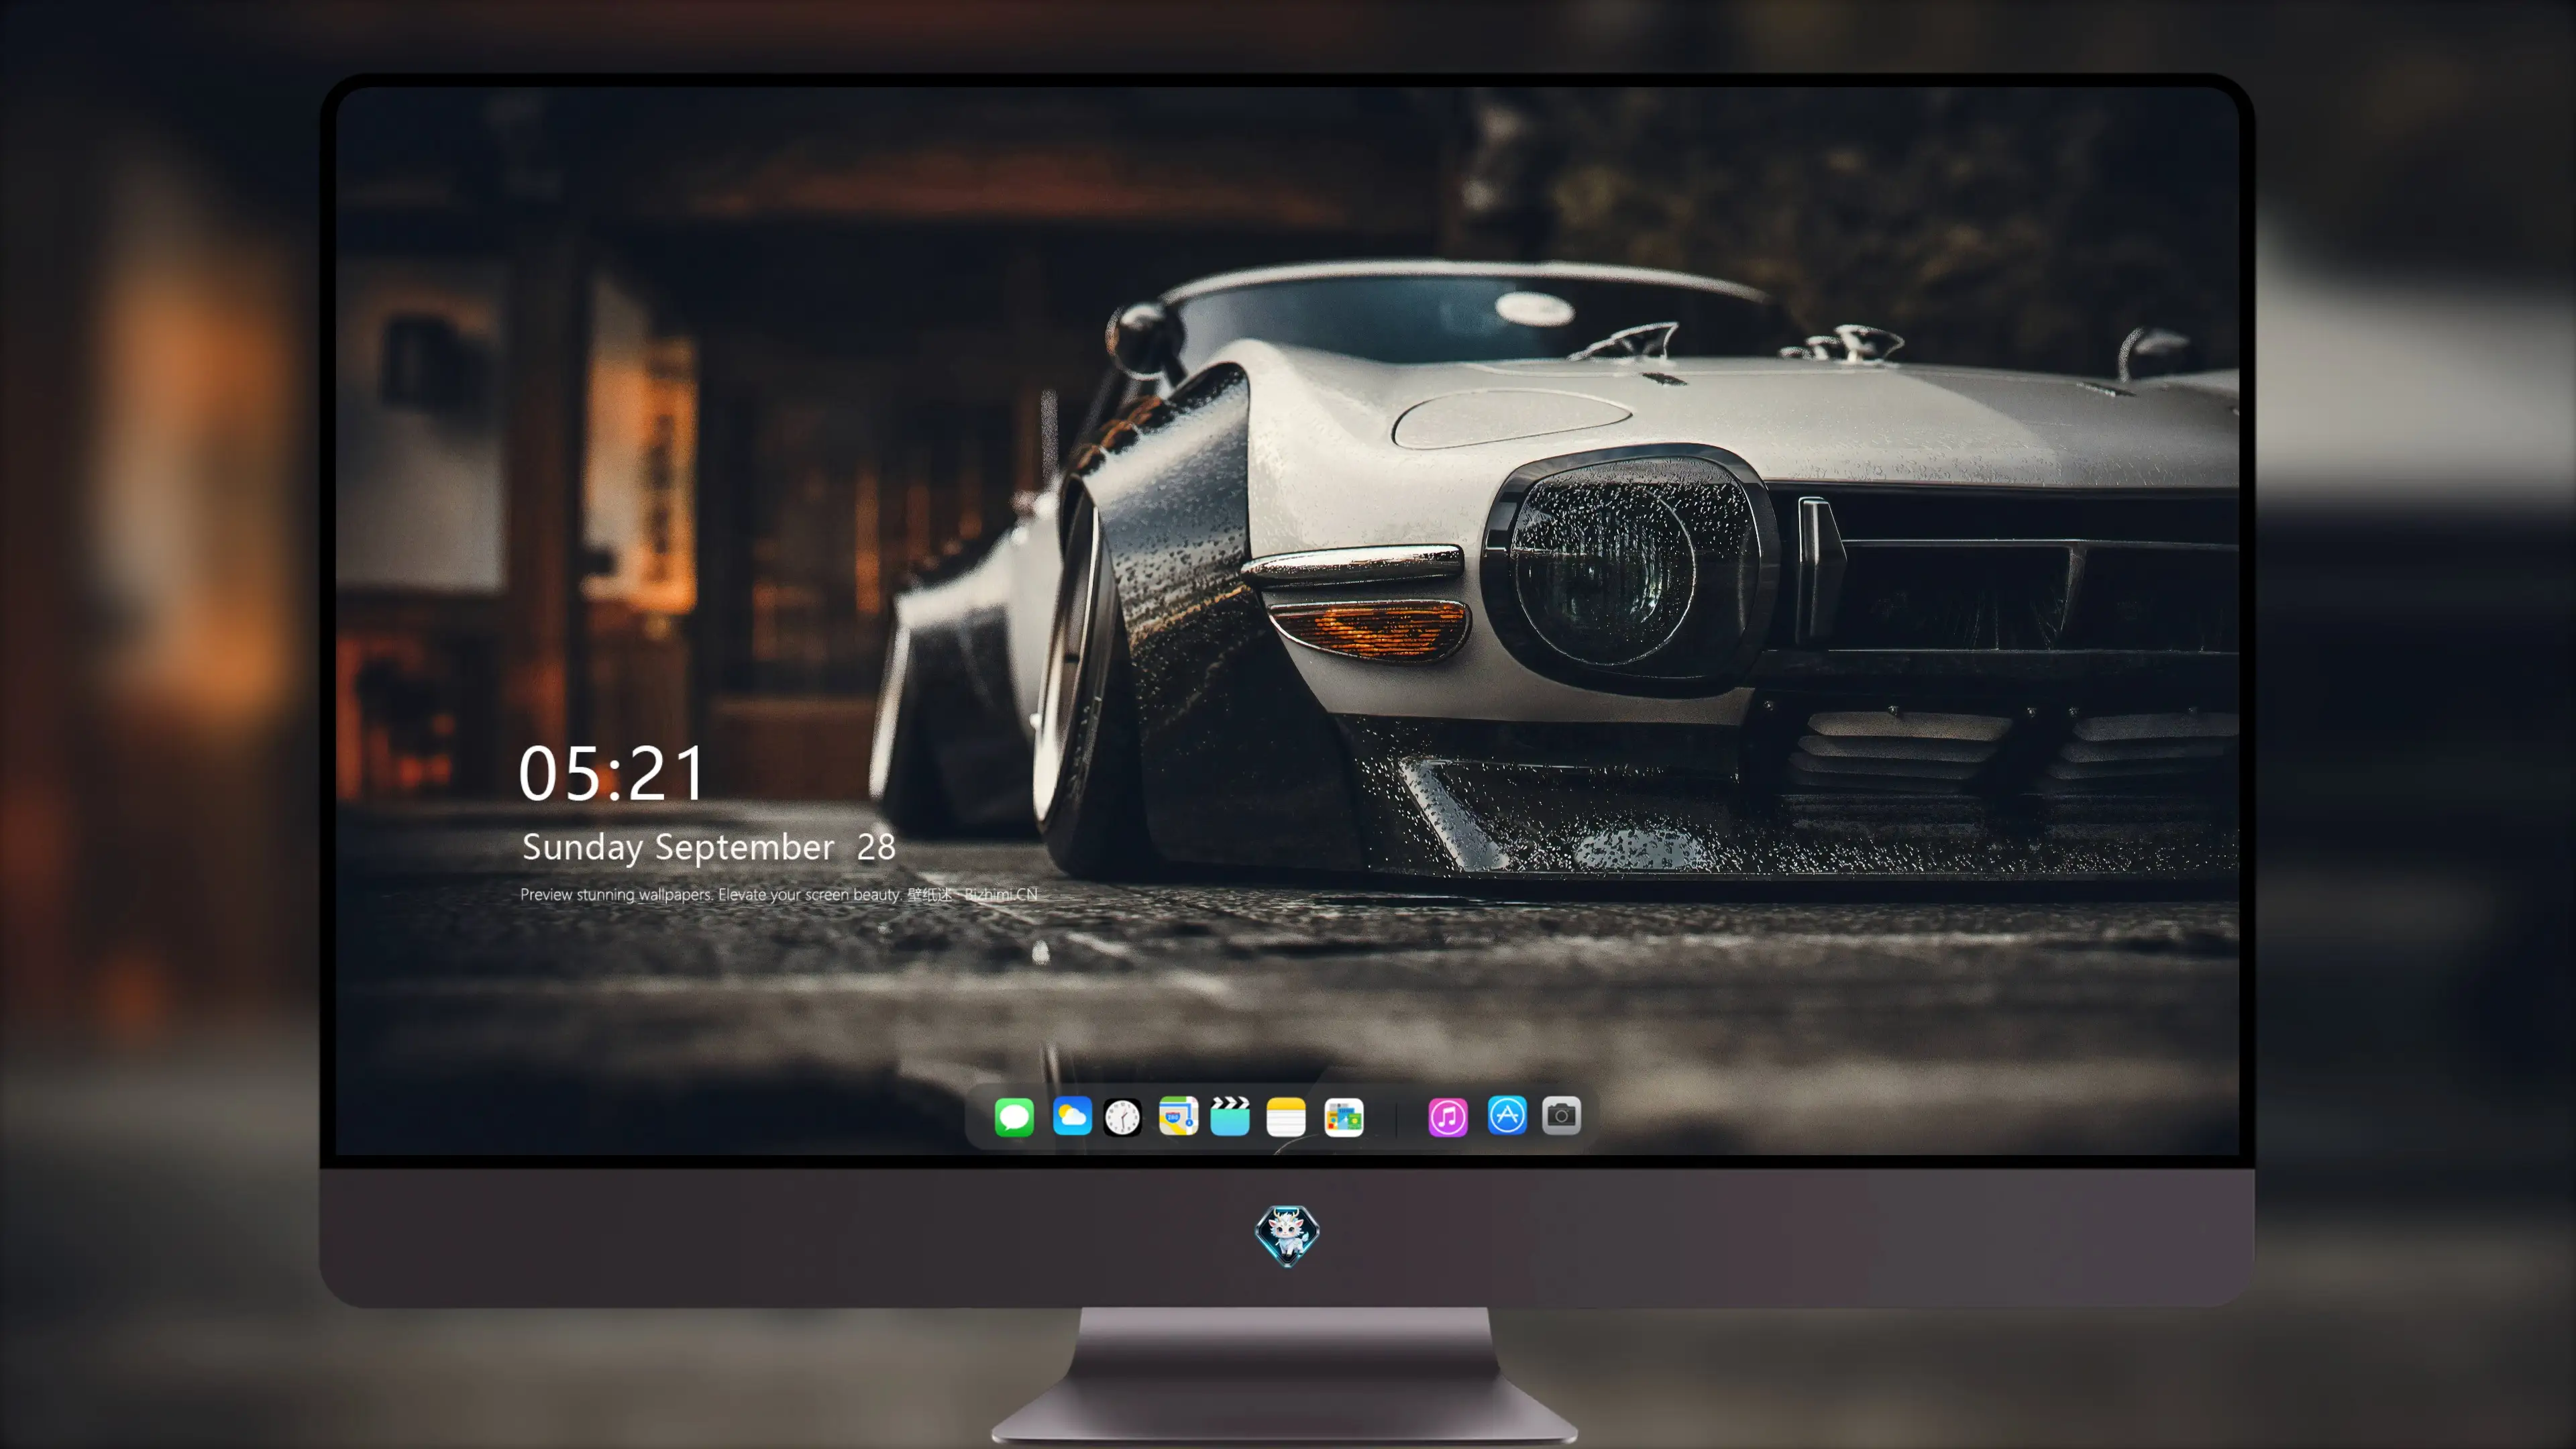Launch the iTunes music icon
The height and width of the screenshot is (1449, 2576).
click(x=1448, y=1116)
